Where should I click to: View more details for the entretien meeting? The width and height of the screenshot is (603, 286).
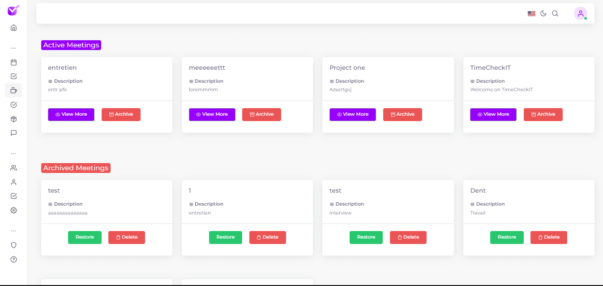[x=71, y=114]
